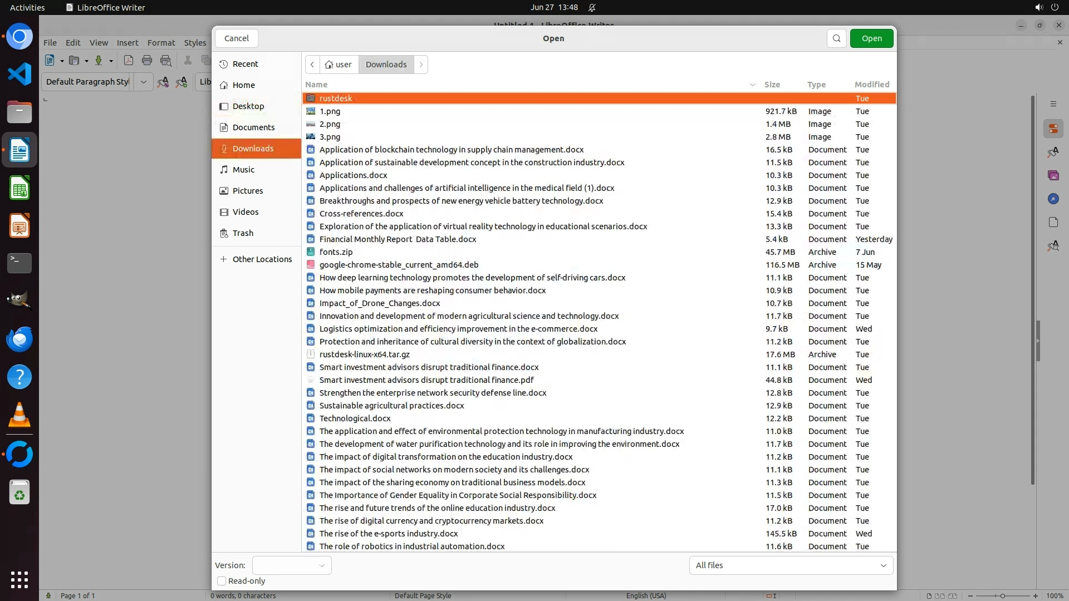Launch LibreOffice Calc from the dock

(x=19, y=188)
